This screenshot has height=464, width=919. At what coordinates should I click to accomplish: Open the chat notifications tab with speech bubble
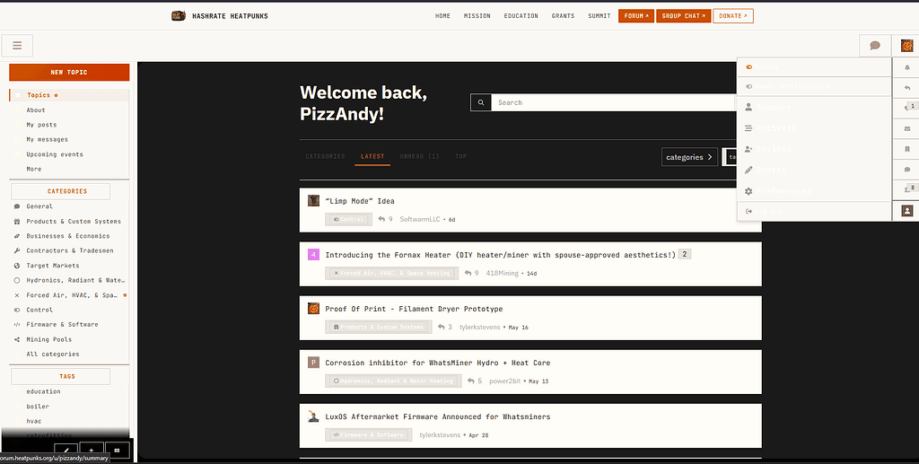point(907,170)
